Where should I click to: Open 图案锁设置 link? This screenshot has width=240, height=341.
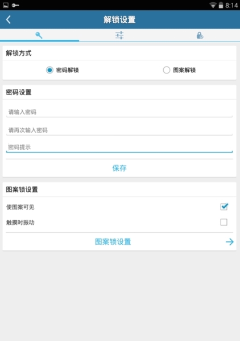[x=113, y=241]
